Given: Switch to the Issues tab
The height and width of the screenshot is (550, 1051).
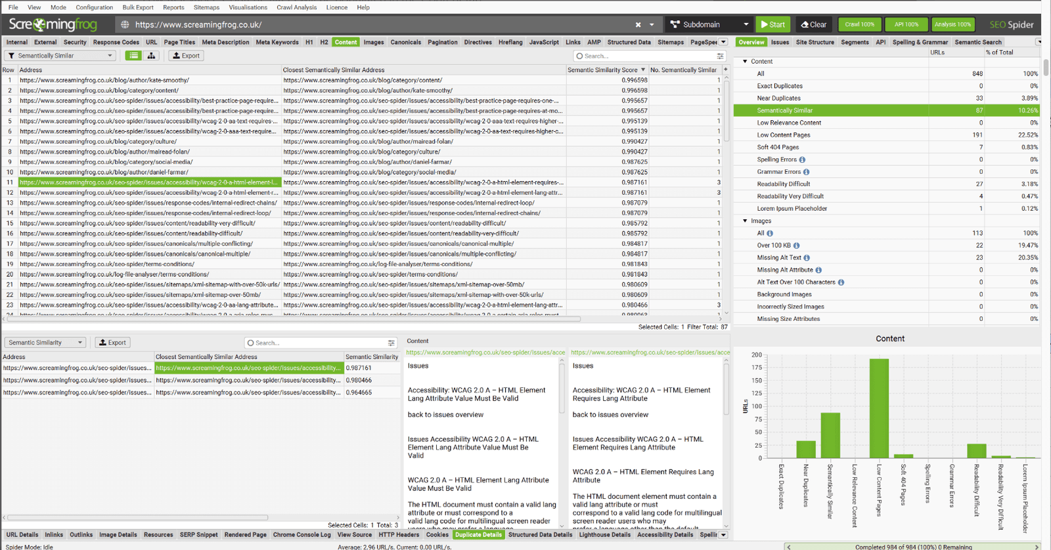Looking at the screenshot, I should [780, 42].
